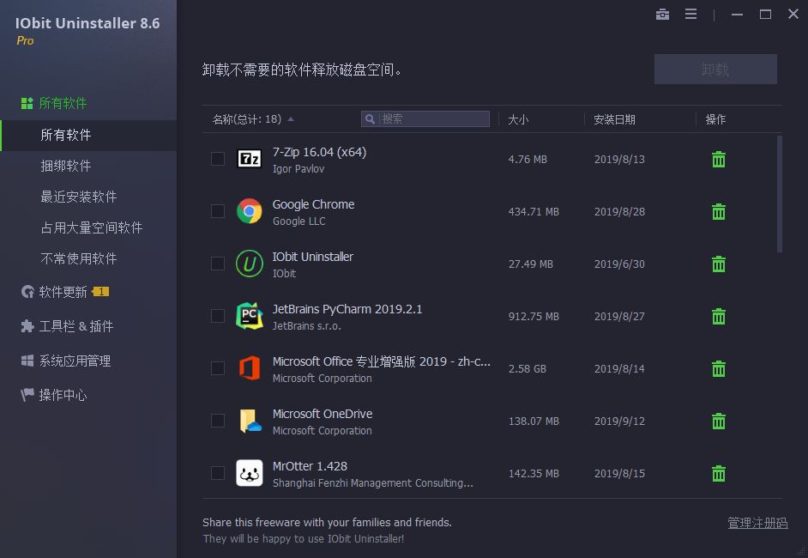Click the 2019/9/12 install date

619,422
